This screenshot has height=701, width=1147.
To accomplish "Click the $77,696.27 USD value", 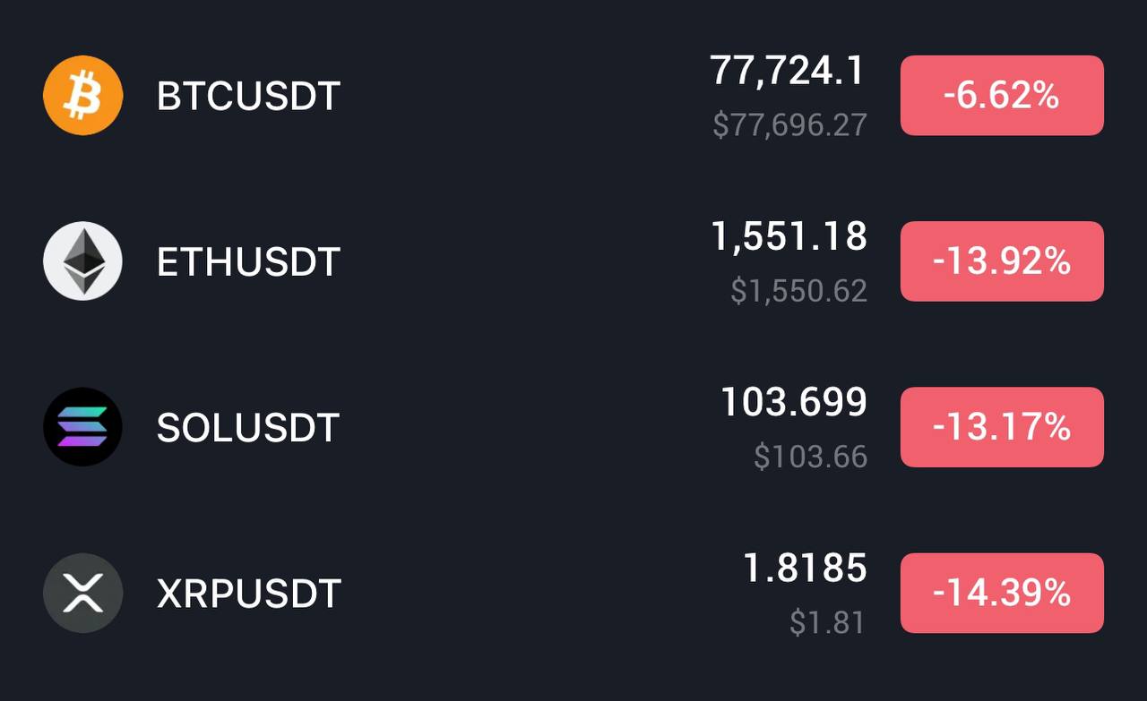I will 790,124.
